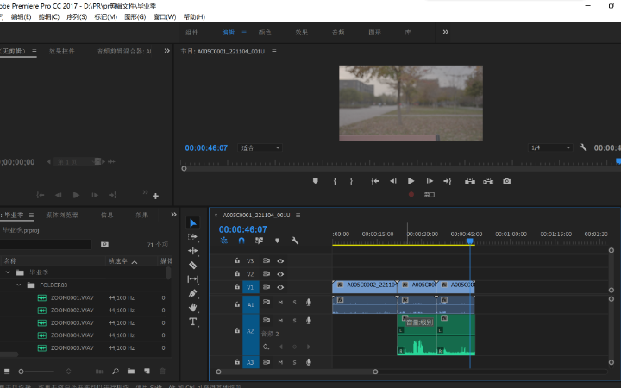Collapse the FOLDER03 bin
Screen dimensions: 621x388
[x=18, y=285]
